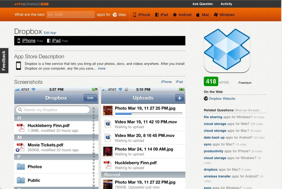Click 'Movie Tickets.pdf' file name

click(45, 145)
